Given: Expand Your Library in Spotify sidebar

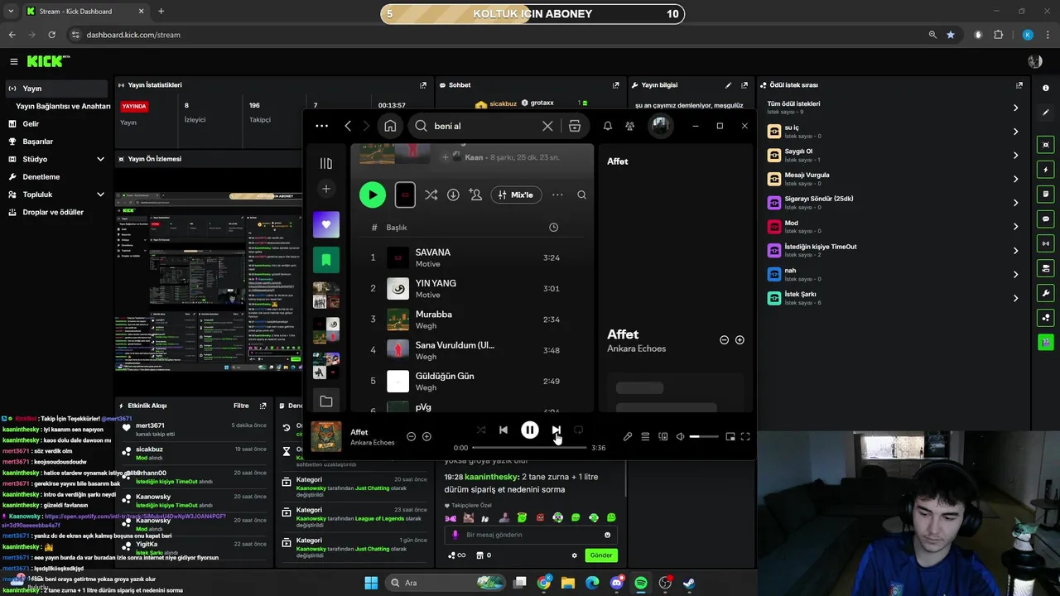Looking at the screenshot, I should (326, 163).
